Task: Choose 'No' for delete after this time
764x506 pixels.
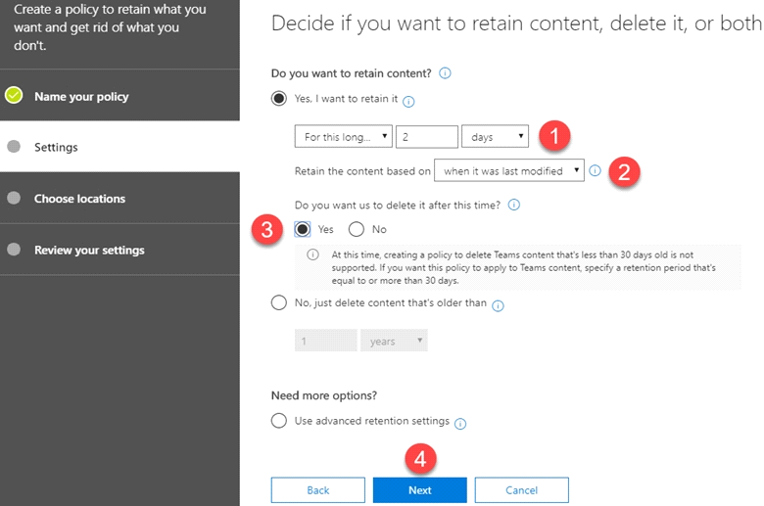Action: [357, 229]
